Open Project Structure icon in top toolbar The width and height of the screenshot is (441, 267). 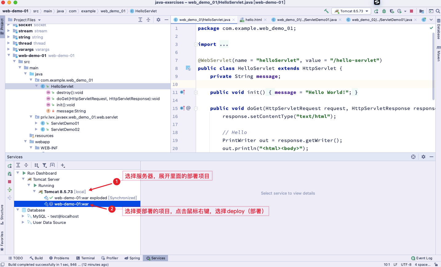click(422, 11)
